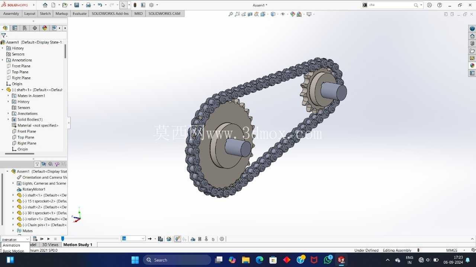Switch to the 3D Views bottom tab
The image size is (476, 267).
[50, 245]
